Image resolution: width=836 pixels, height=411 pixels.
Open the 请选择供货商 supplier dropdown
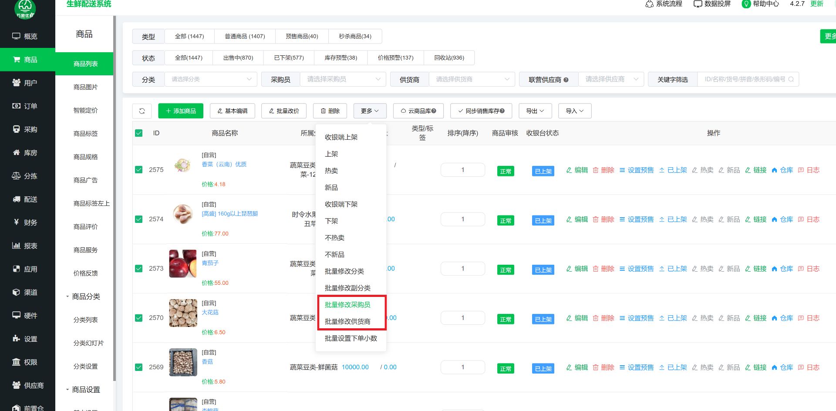click(x=472, y=79)
